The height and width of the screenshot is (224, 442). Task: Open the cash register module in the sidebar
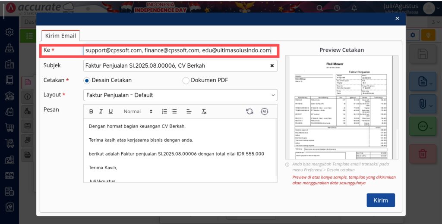(9, 48)
